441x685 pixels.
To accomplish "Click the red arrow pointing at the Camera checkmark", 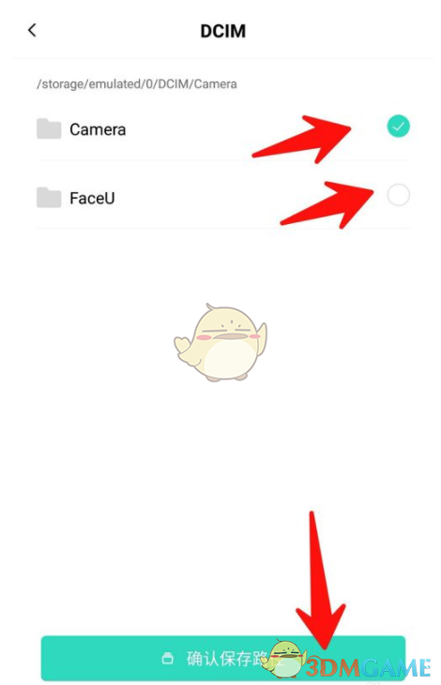I will 302,139.
